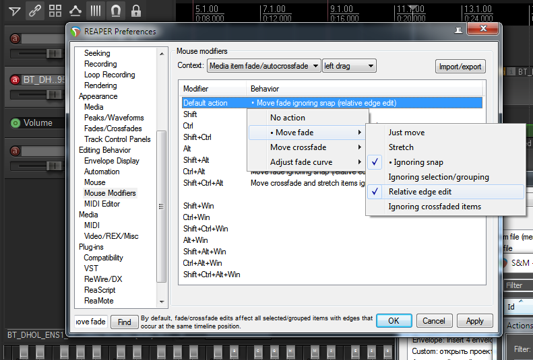Open the Rendering preferences page

click(100, 85)
